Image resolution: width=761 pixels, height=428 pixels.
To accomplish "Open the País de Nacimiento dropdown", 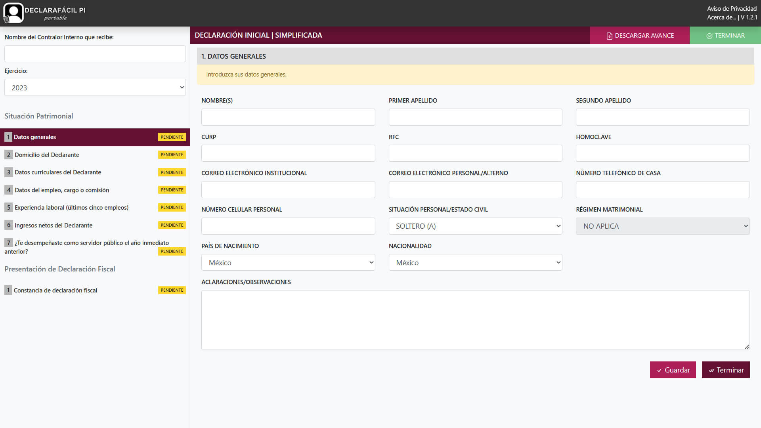I will (x=288, y=262).
